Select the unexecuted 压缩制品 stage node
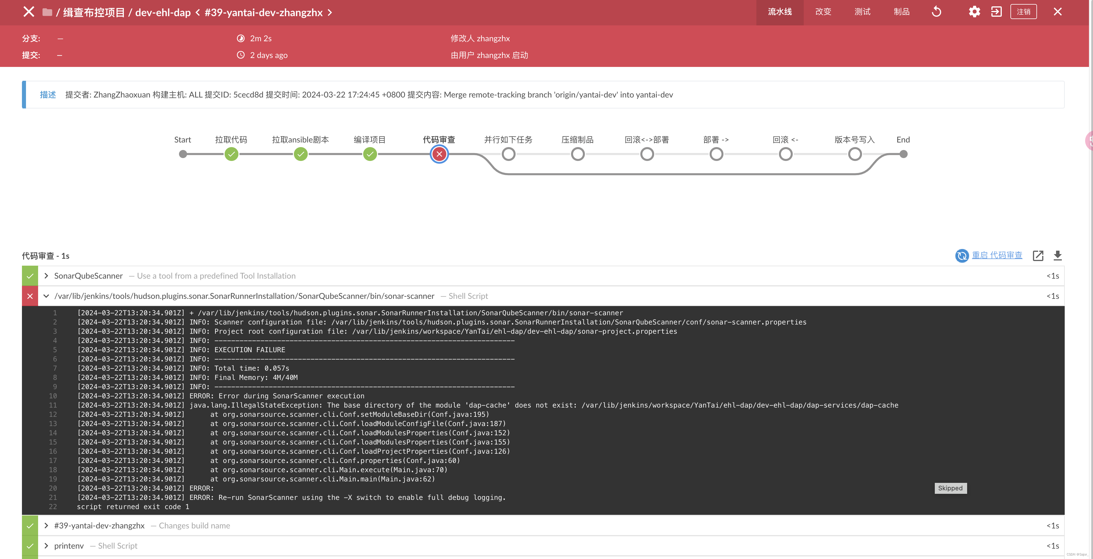The height and width of the screenshot is (559, 1093). [x=577, y=154]
